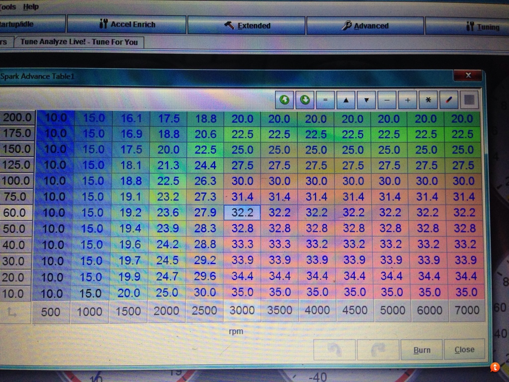This screenshot has height=382, width=509.
Task: Select the 4500 rpm axis field
Action: click(355, 310)
